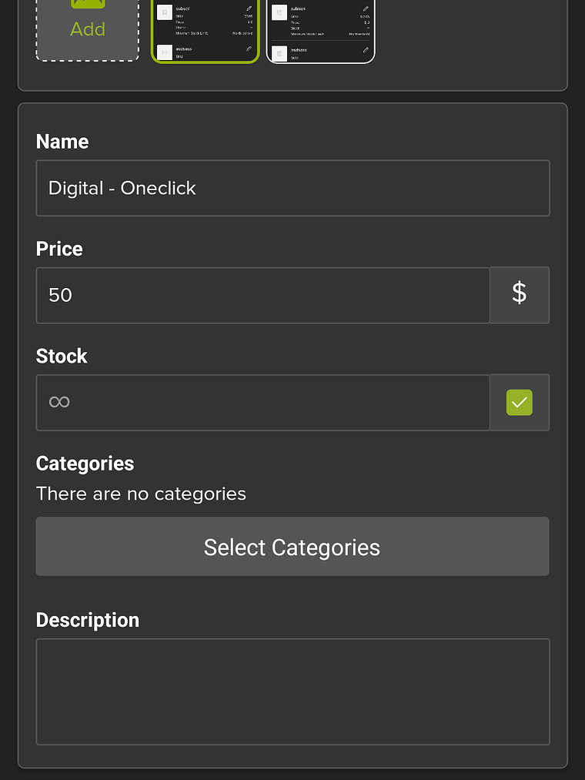Click the image placeholder icon beside asdsass
The image size is (585, 780).
(164, 52)
